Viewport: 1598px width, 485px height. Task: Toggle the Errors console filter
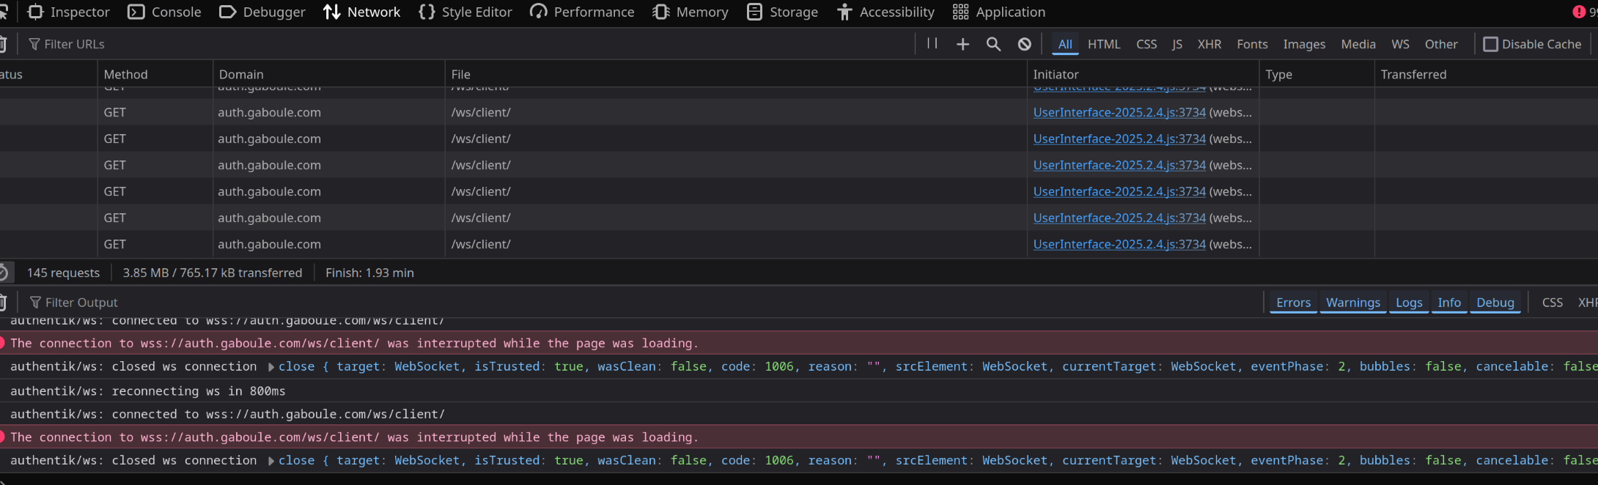coord(1293,303)
